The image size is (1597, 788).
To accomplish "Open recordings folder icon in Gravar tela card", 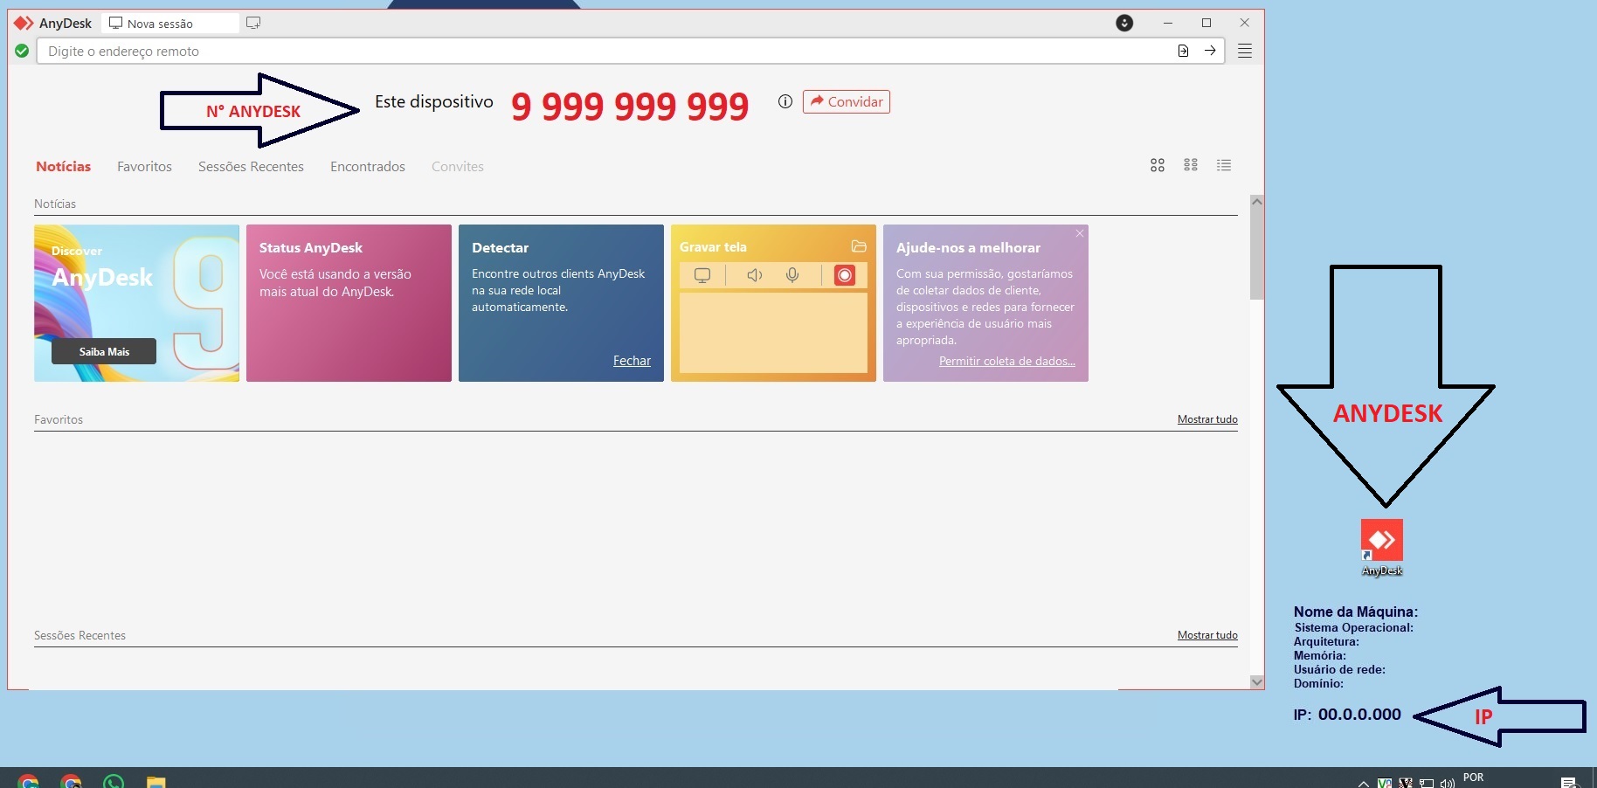I will coord(859,246).
